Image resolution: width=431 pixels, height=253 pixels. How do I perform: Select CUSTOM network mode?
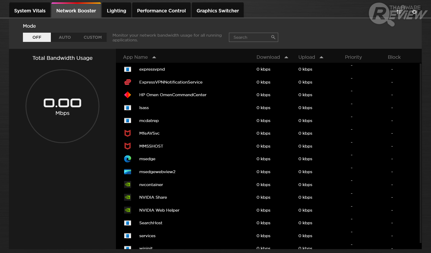coord(92,37)
